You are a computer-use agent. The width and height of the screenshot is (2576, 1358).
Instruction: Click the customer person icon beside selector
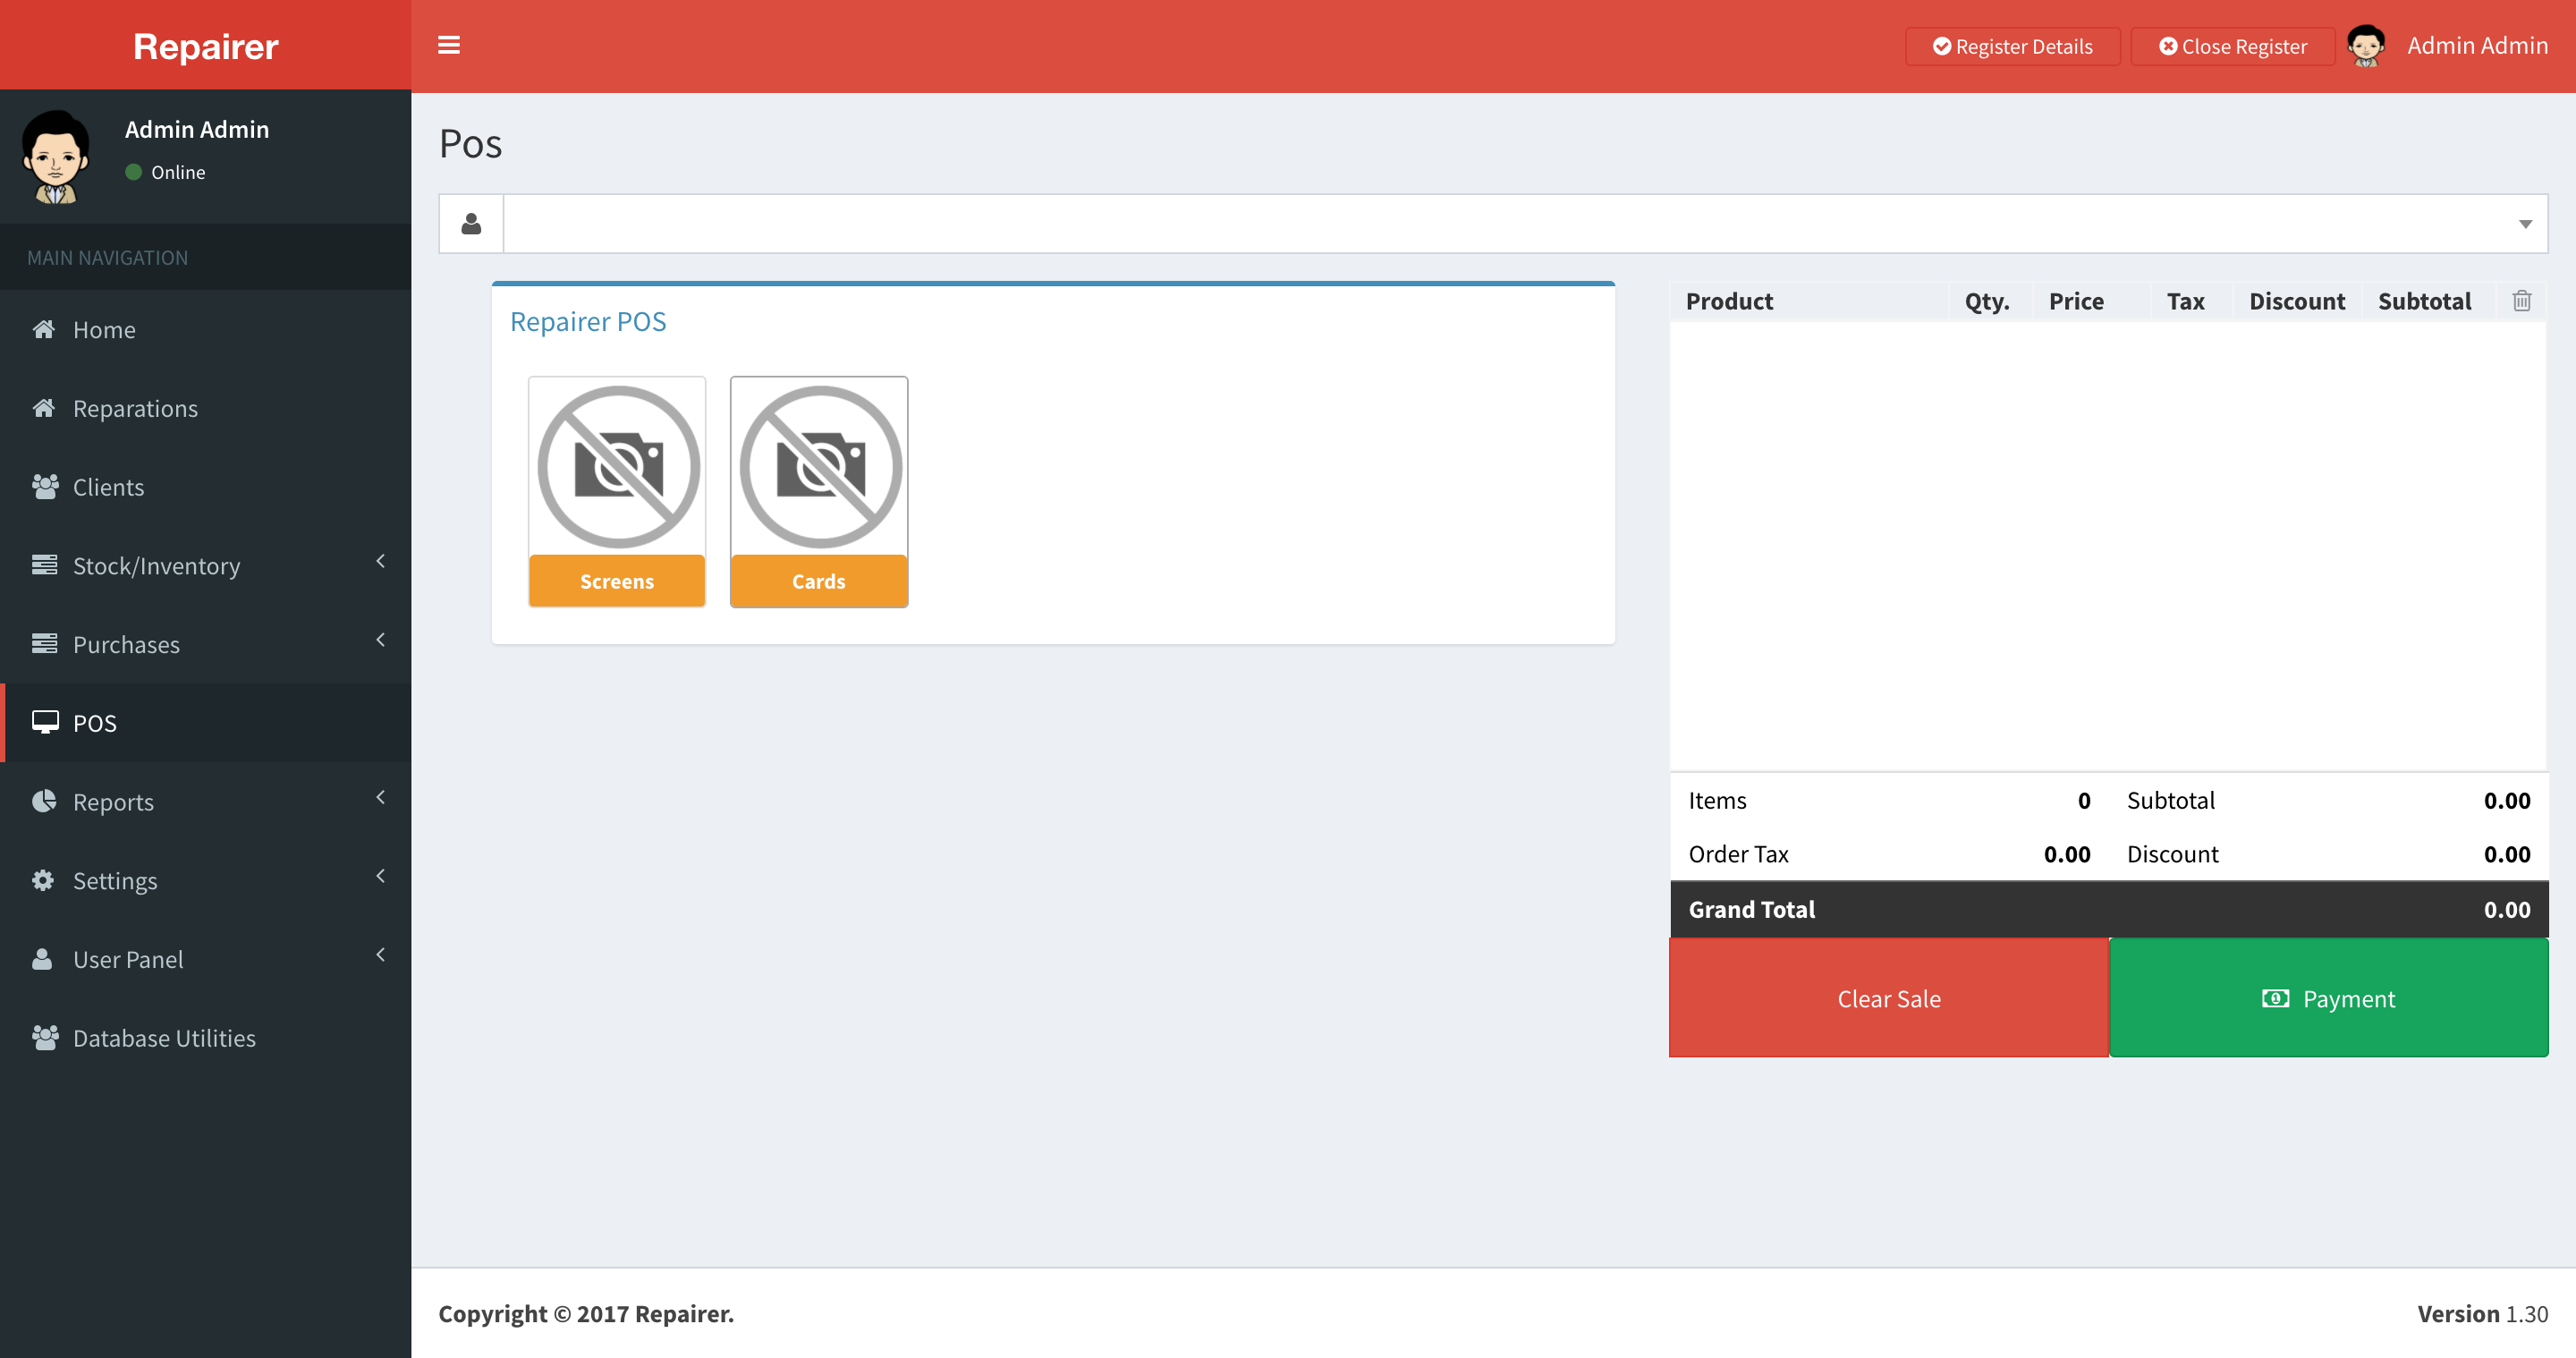(471, 224)
